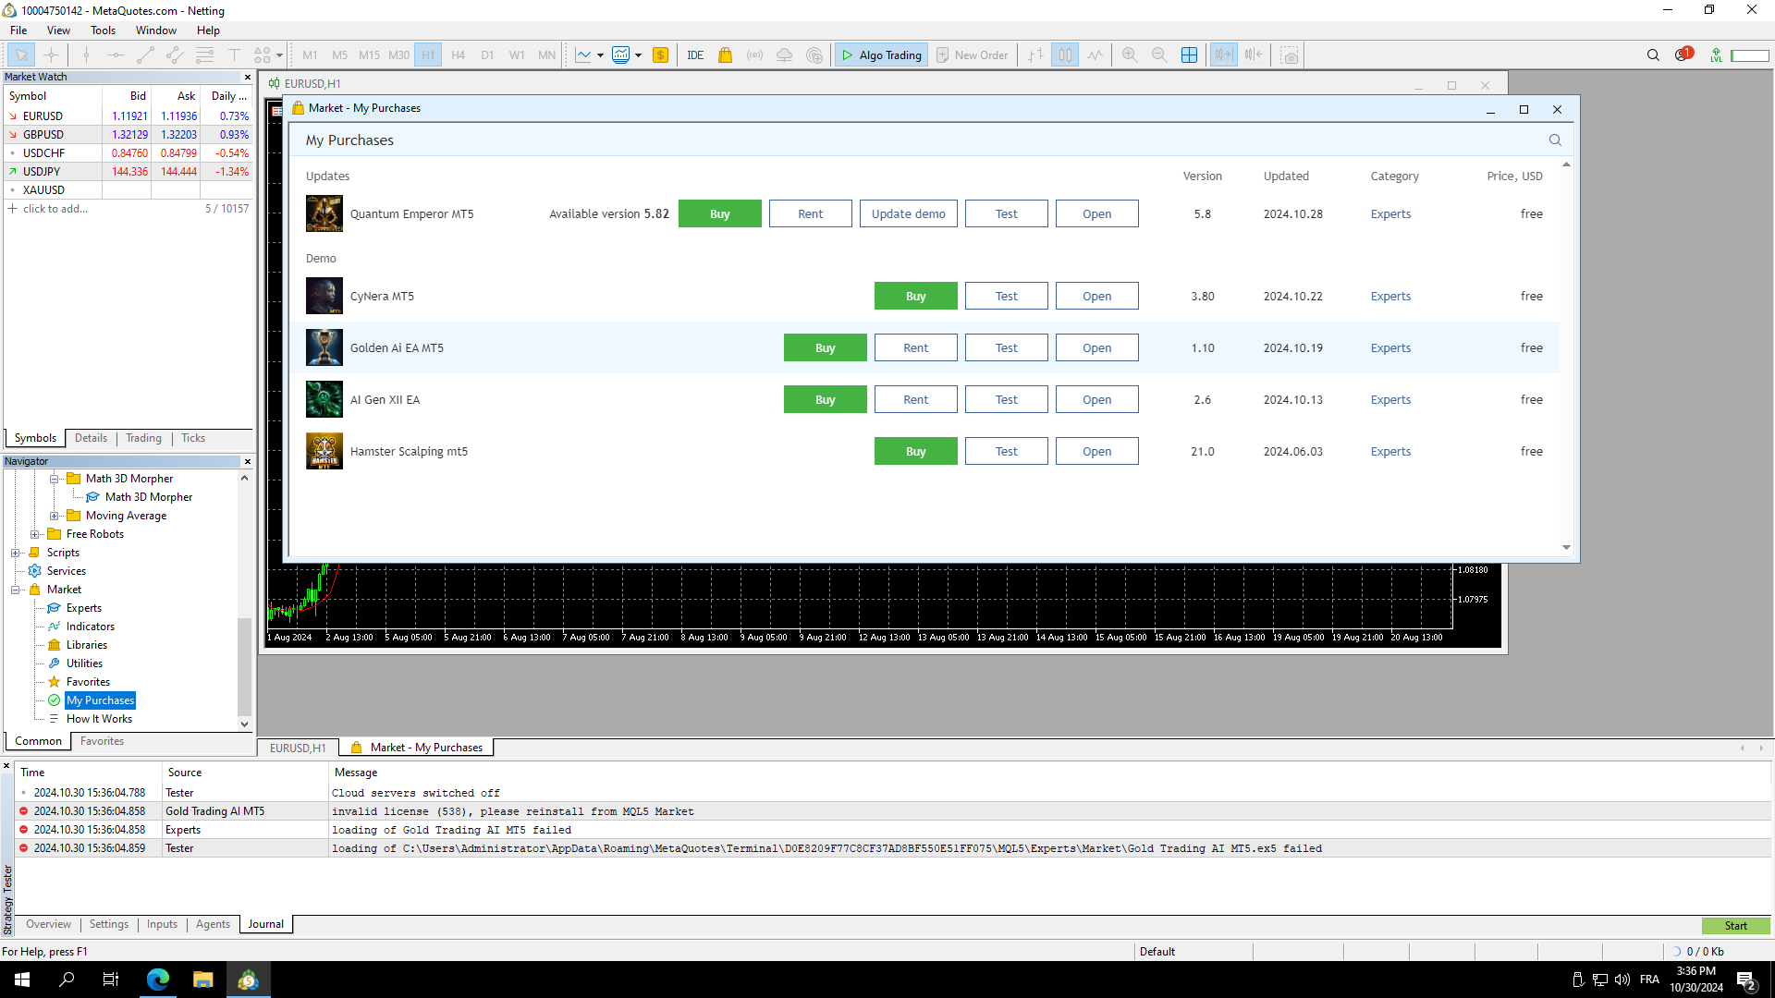Select the vertical line drawing tool
1775x998 pixels.
pos(86,55)
